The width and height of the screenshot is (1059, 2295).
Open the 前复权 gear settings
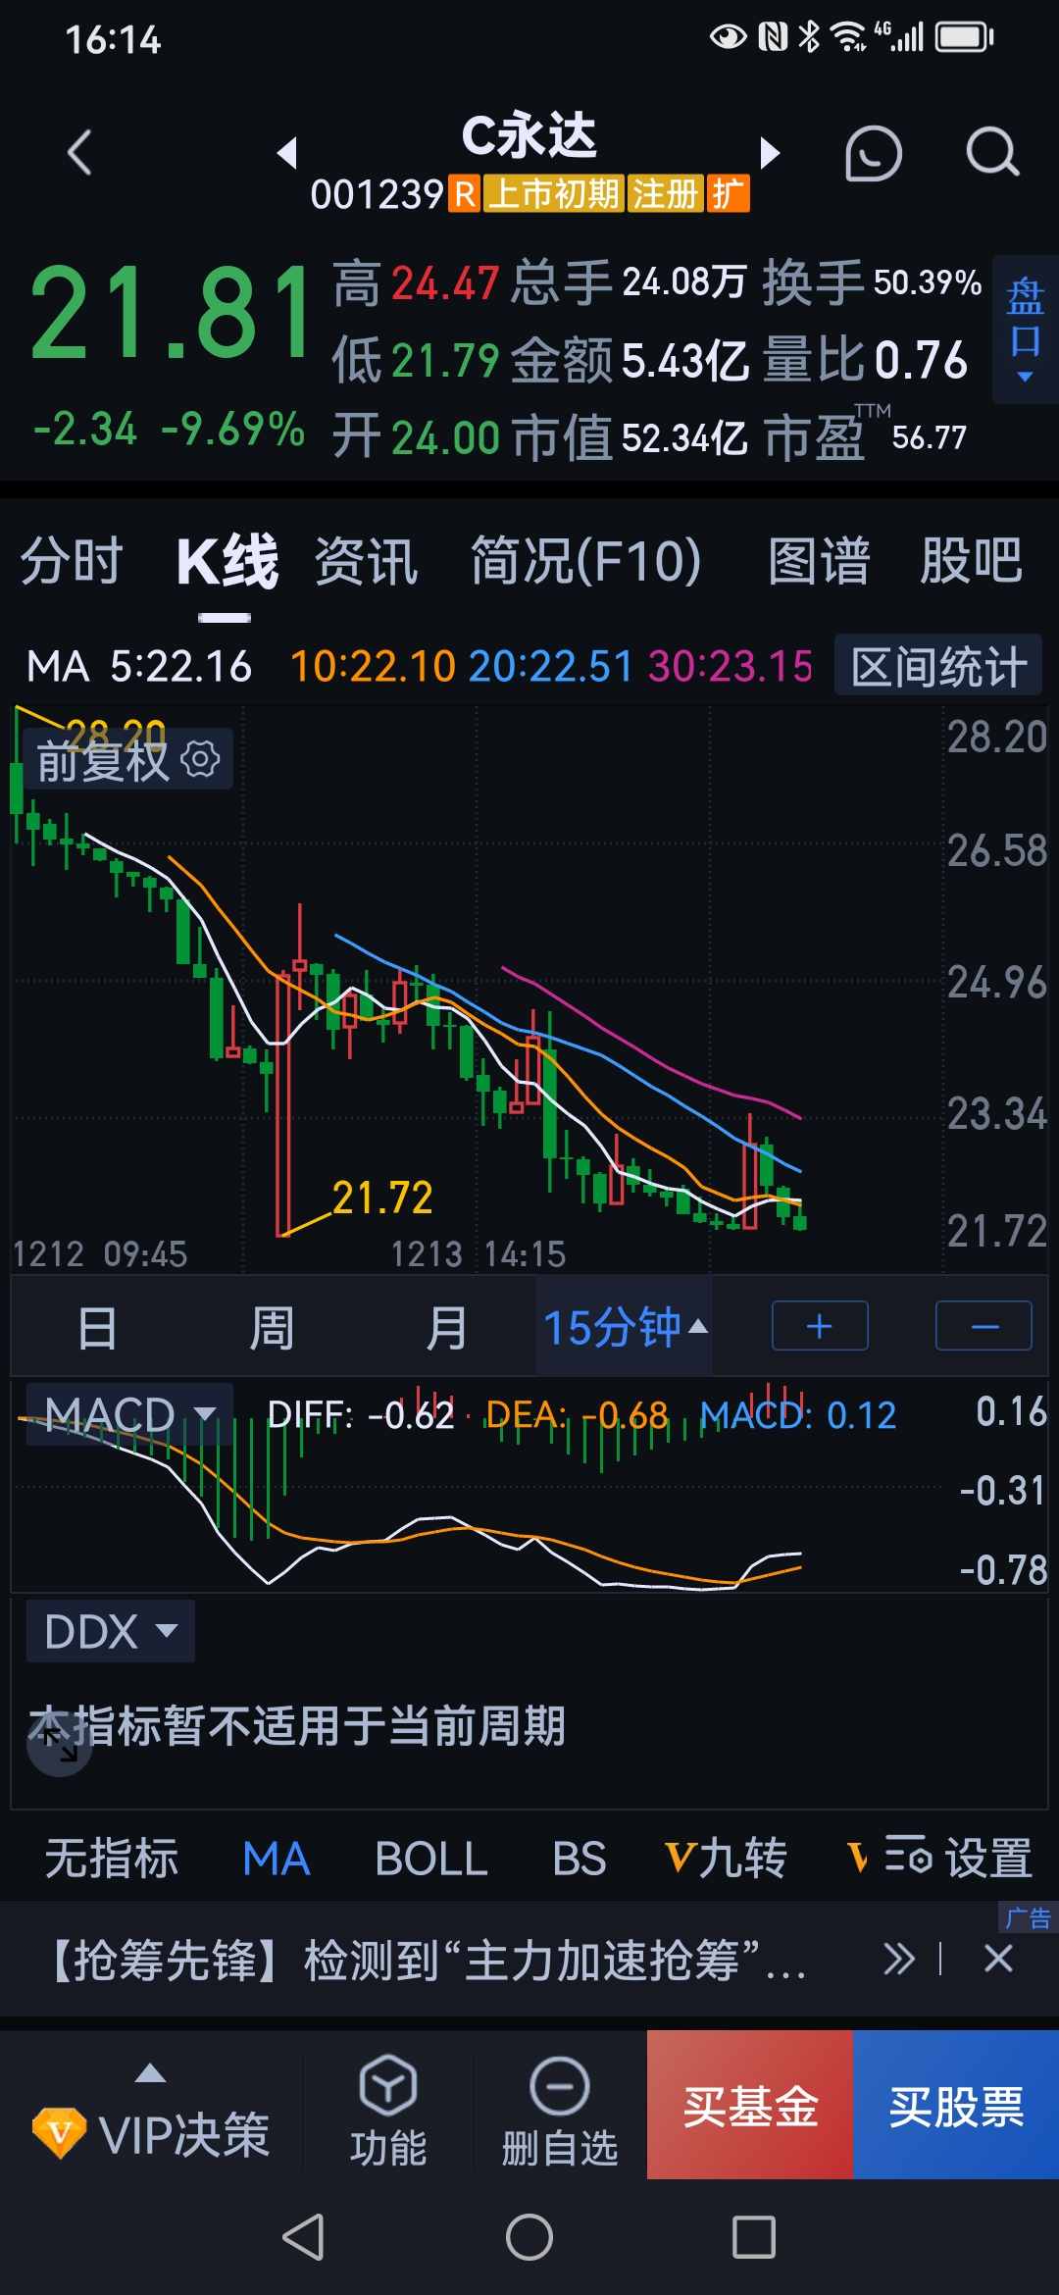click(201, 758)
